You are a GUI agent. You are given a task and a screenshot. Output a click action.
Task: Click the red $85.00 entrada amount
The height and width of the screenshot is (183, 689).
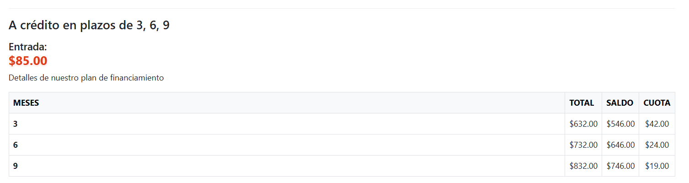pyautogui.click(x=28, y=61)
